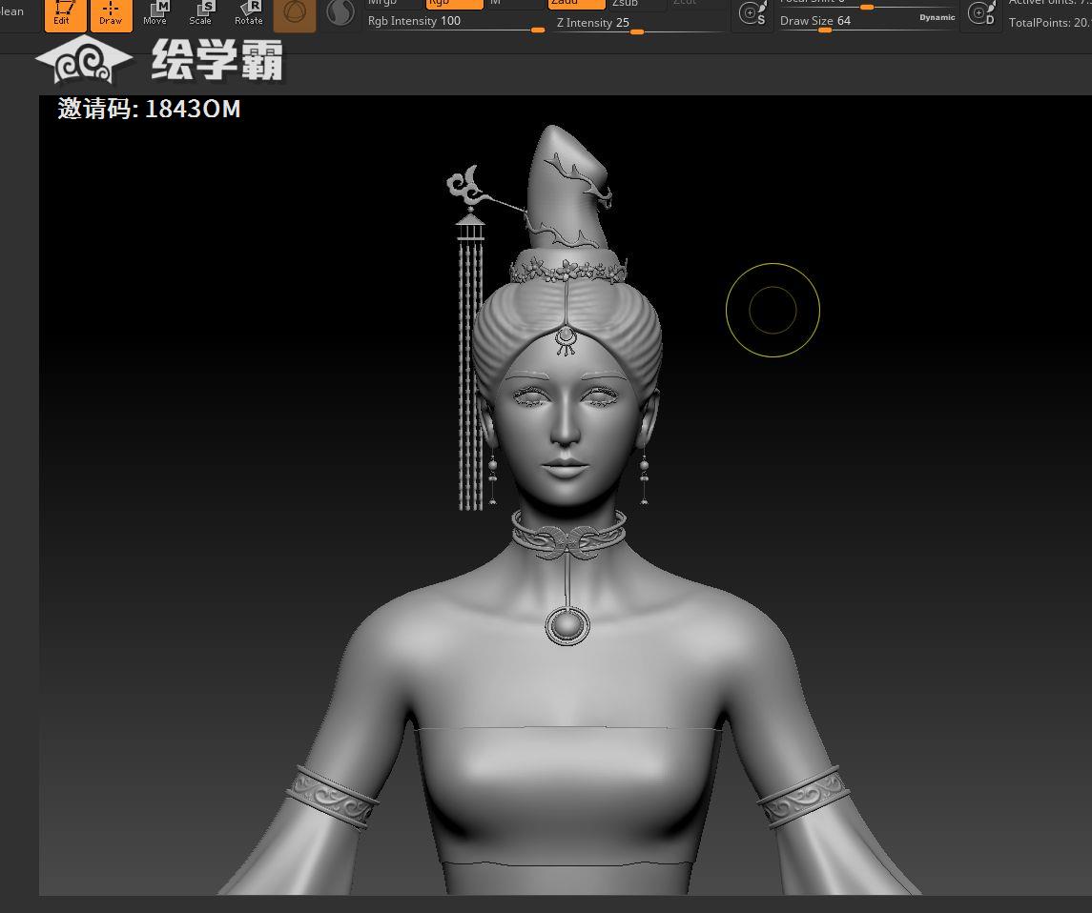Select the Move tool
This screenshot has width=1092, height=913.
(155, 14)
